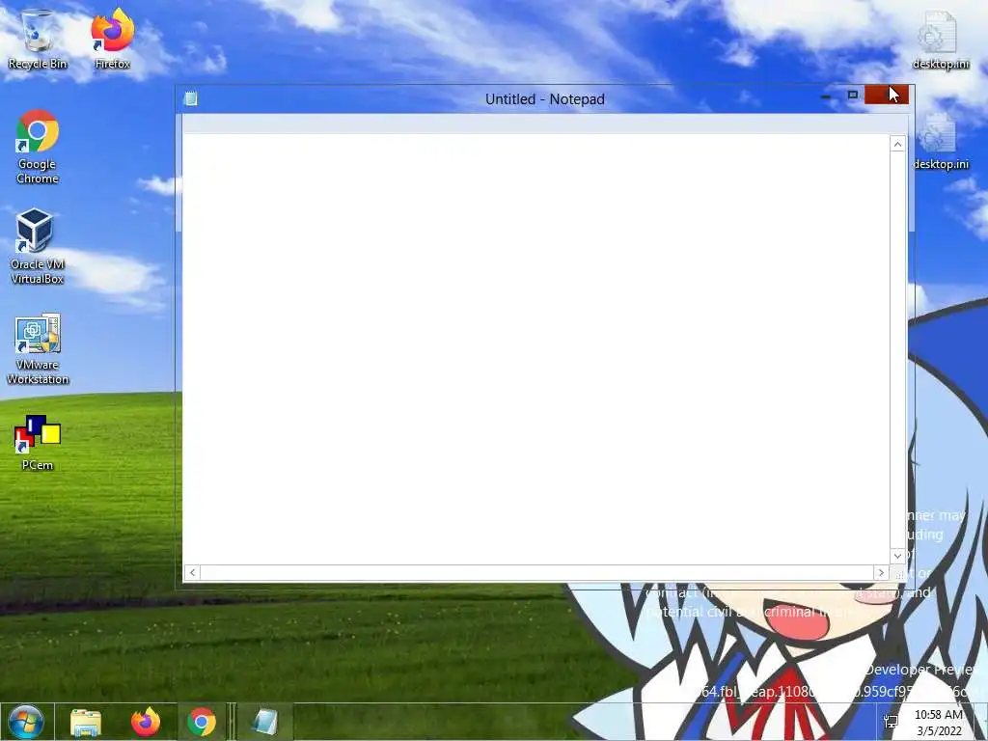Image resolution: width=988 pixels, height=741 pixels.
Task: Click Notepad's vertical scrollbar up arrow
Action: pyautogui.click(x=897, y=145)
